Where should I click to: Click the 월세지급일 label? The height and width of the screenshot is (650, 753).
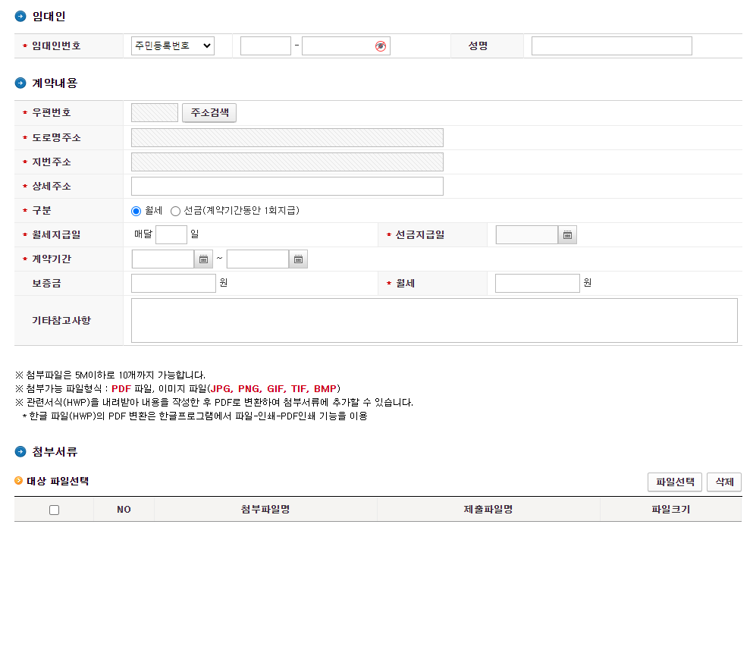click(56, 235)
